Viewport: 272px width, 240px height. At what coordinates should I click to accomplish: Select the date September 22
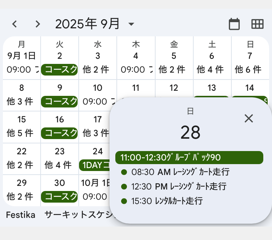(21, 151)
